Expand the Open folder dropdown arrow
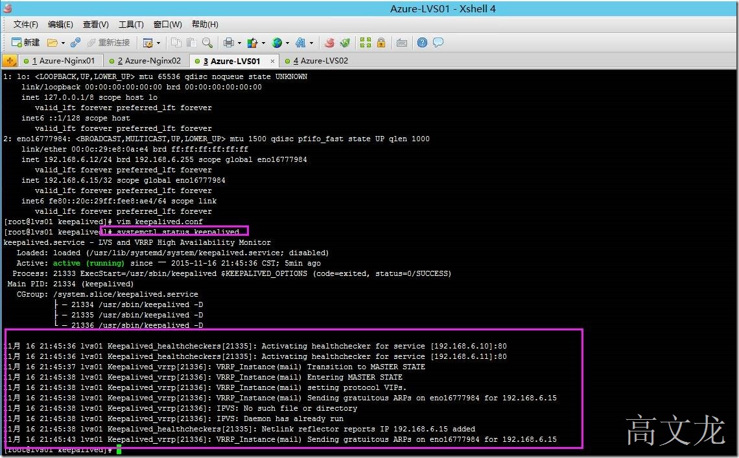Screen dimensions: 739x458 (63, 43)
